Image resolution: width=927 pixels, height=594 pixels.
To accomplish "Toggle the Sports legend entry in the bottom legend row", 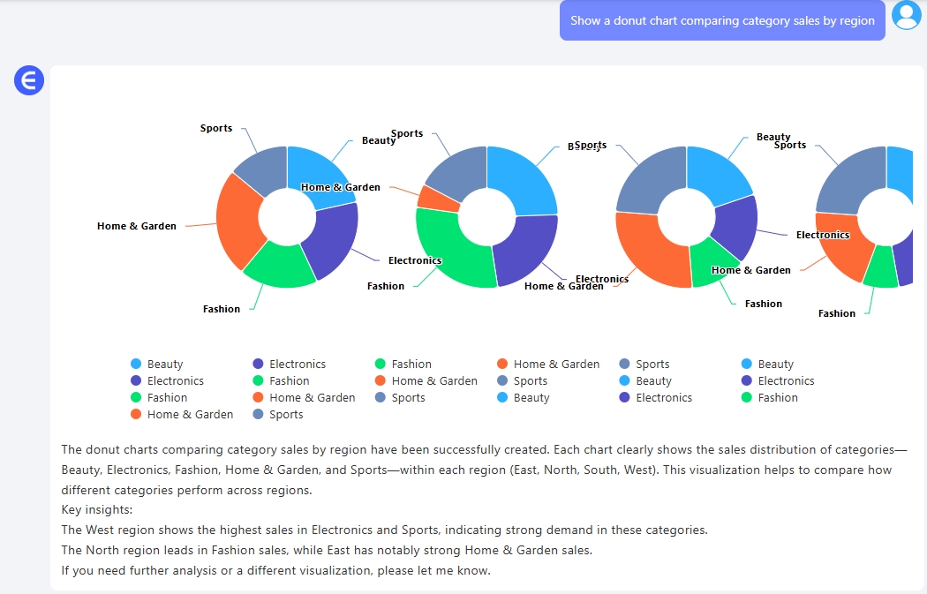I will [285, 415].
